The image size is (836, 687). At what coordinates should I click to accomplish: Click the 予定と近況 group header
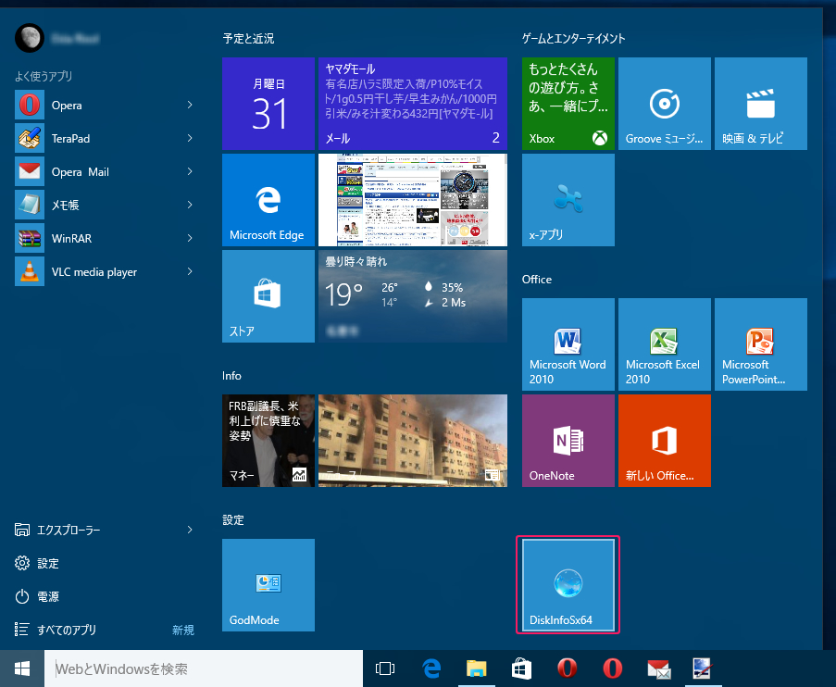point(248,38)
